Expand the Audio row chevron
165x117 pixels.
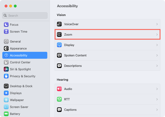click(157, 89)
